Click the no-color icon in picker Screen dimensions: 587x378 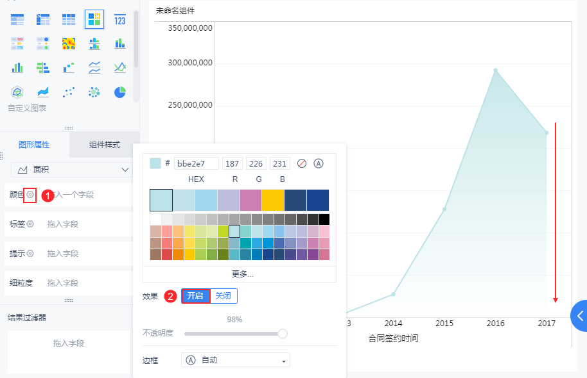(302, 163)
